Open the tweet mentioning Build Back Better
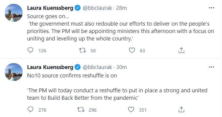This screenshot has width=222, height=117. pyautogui.click(x=117, y=87)
